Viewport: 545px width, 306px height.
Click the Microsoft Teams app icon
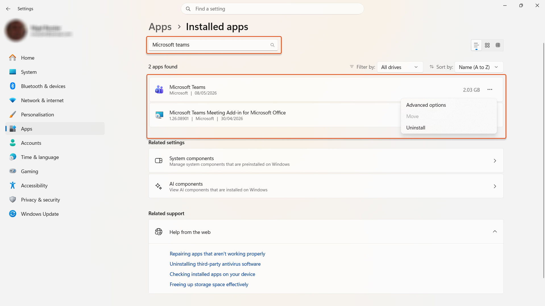click(x=159, y=90)
